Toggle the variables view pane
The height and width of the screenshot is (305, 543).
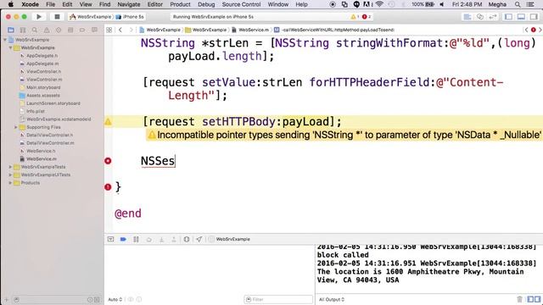(530, 299)
